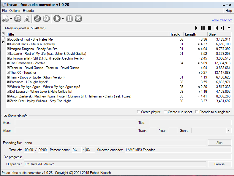
Task: Select Def Leppard - When Love & Hate Collide
Action: pyautogui.click(x=119, y=92)
